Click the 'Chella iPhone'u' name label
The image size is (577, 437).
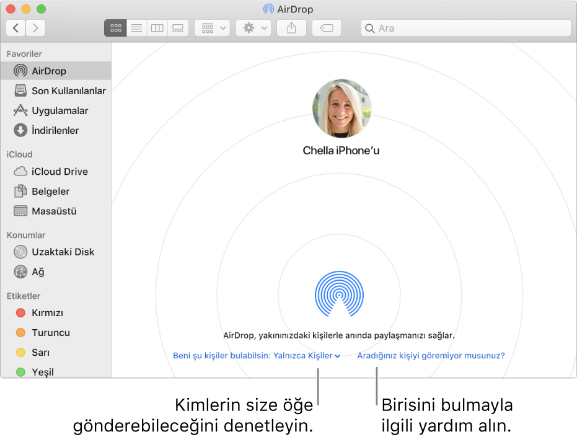click(341, 151)
